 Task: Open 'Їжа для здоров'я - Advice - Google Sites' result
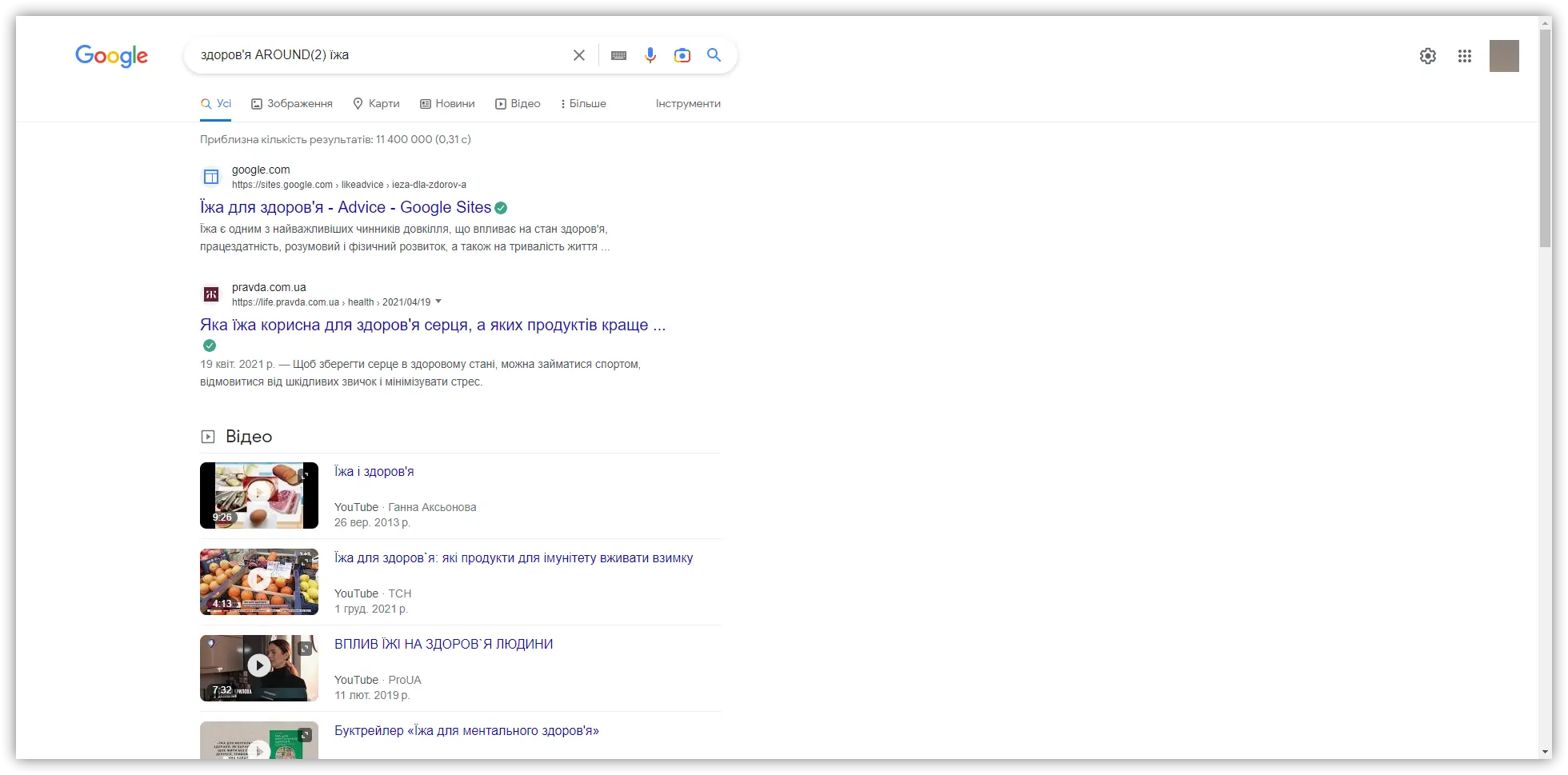[x=346, y=208]
